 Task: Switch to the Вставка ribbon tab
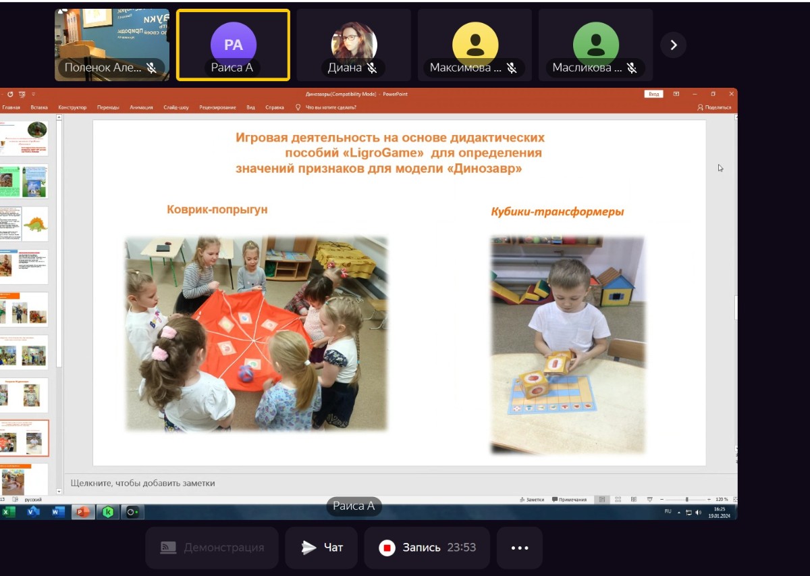point(38,106)
